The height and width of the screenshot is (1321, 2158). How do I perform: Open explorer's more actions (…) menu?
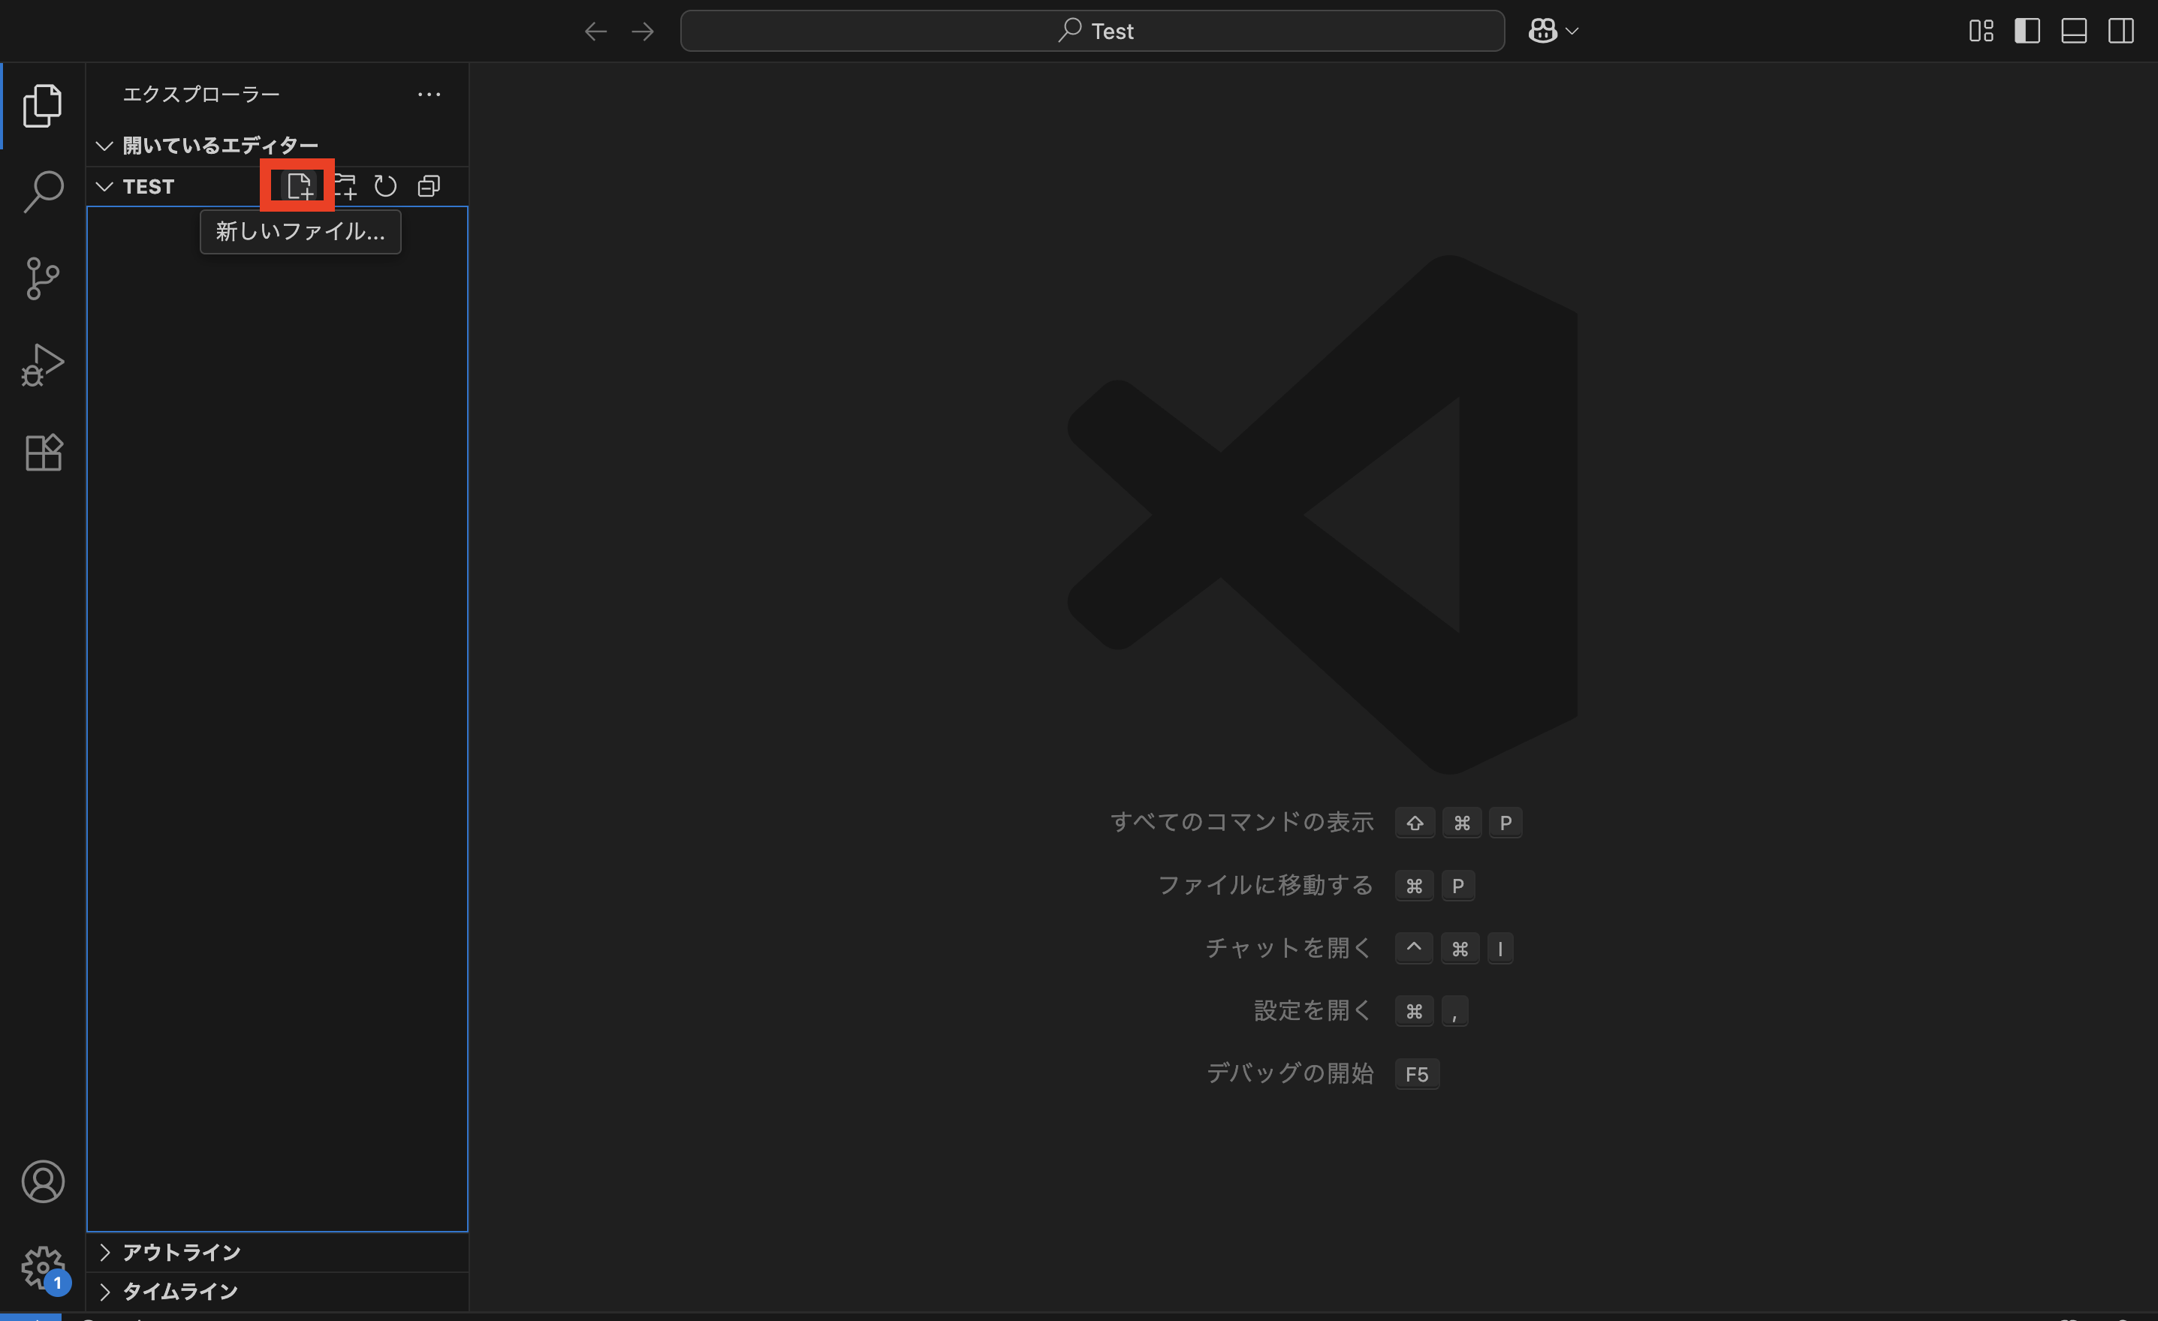[x=429, y=95]
